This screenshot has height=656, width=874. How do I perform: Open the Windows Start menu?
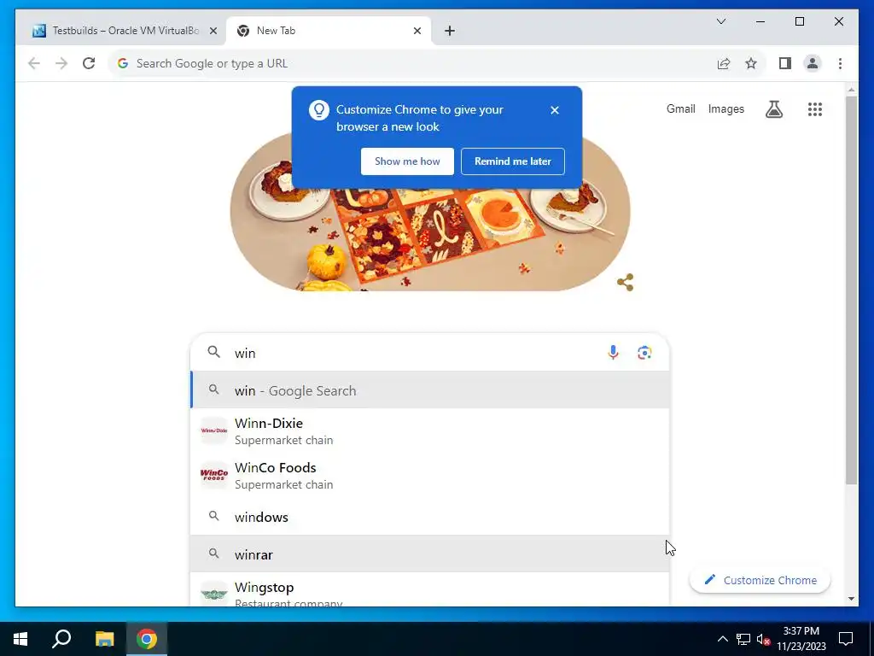click(20, 639)
